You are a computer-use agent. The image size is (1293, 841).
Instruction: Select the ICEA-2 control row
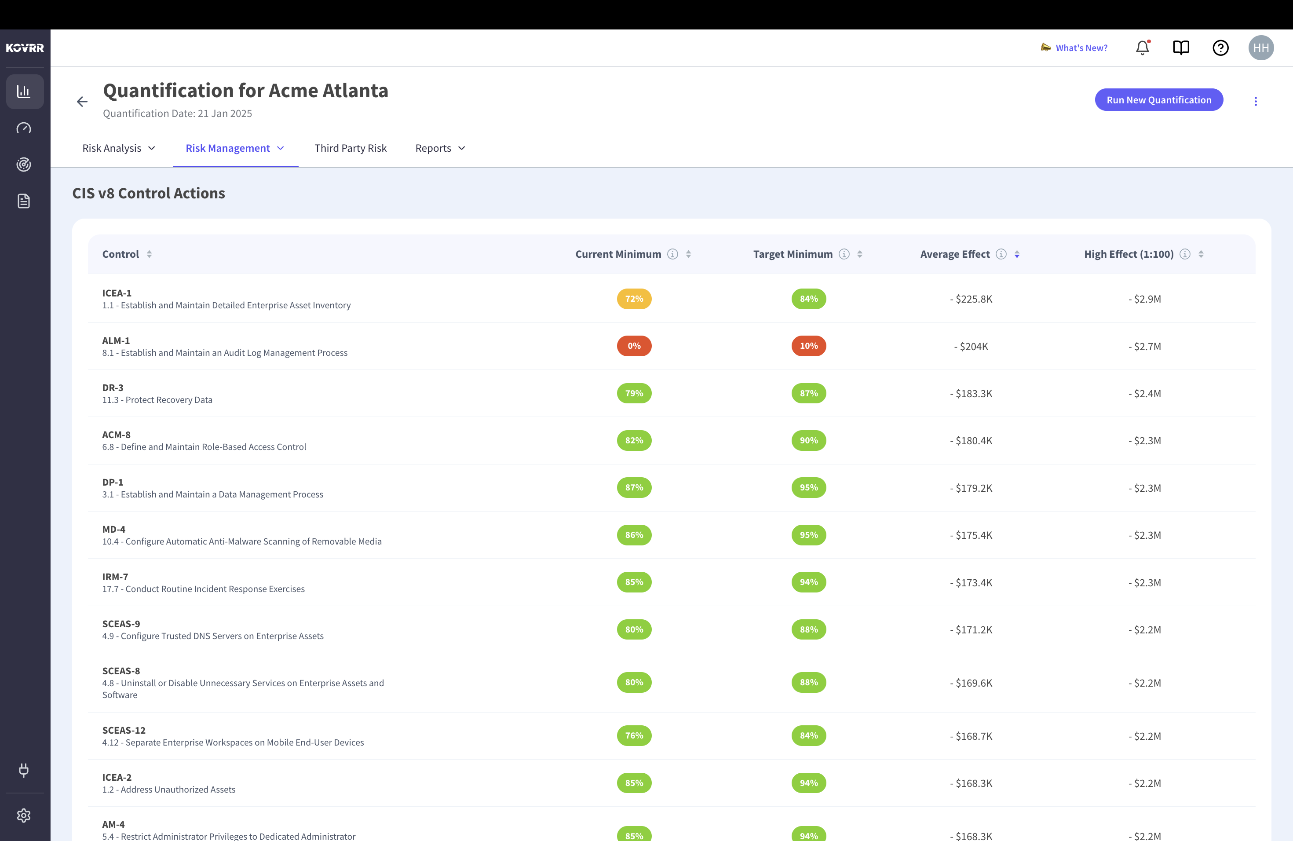coord(672,783)
